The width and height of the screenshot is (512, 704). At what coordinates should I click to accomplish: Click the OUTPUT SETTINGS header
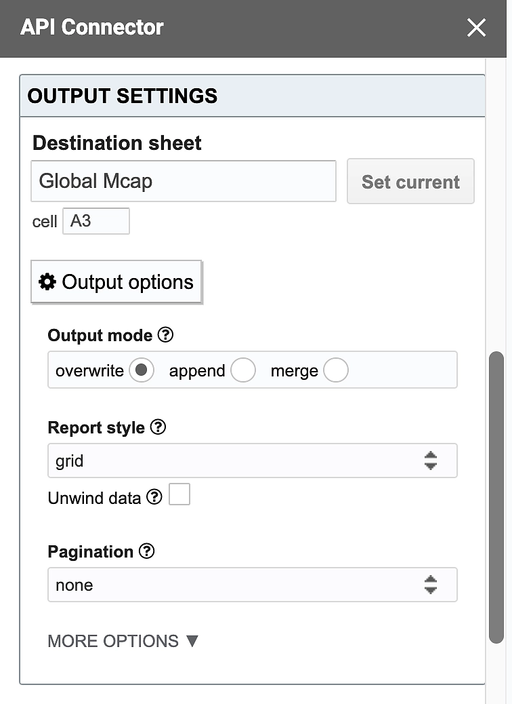[122, 96]
